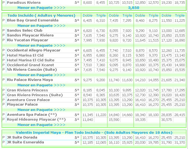
Task: Click the 4* rating of Occidental Allegro Playacar
Action: click(x=77, y=50)
